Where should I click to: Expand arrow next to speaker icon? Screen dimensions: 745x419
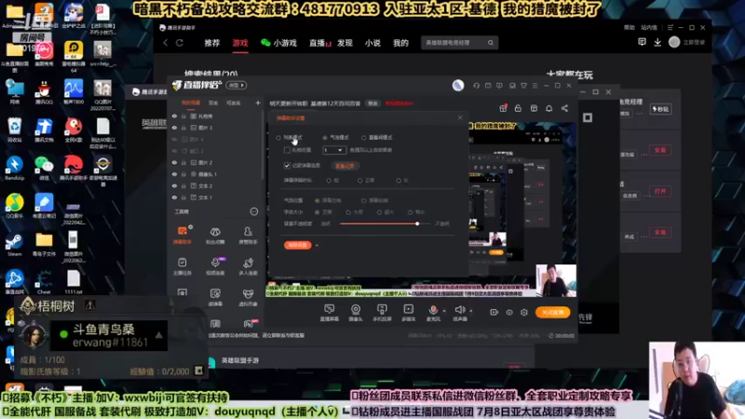click(471, 311)
